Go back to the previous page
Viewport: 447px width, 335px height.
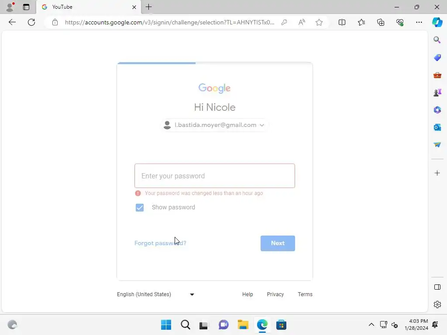coord(12,22)
